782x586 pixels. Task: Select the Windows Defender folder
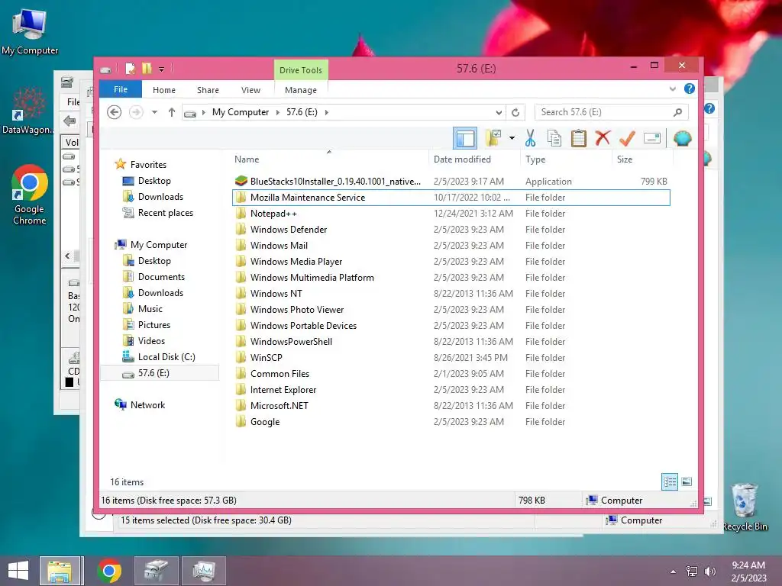click(451, 229)
